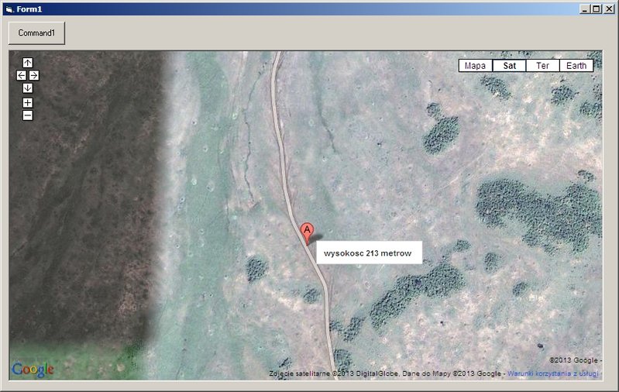Pan the map up with arrow
This screenshot has width=619, height=392.
[28, 63]
